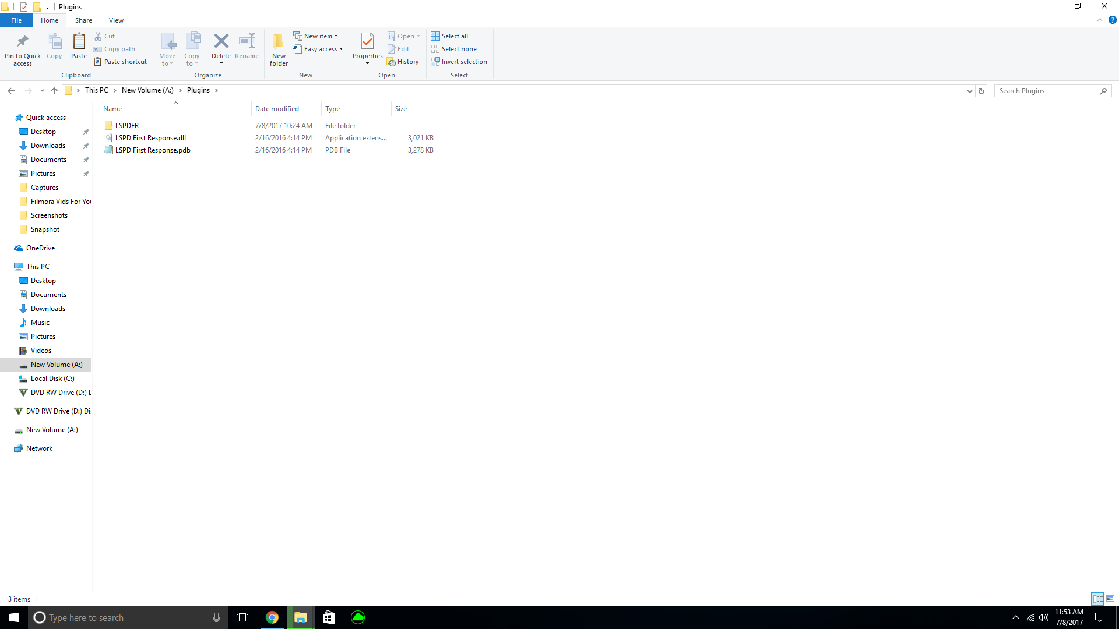Open the Share ribbon tab
The width and height of the screenshot is (1119, 629).
(x=83, y=20)
